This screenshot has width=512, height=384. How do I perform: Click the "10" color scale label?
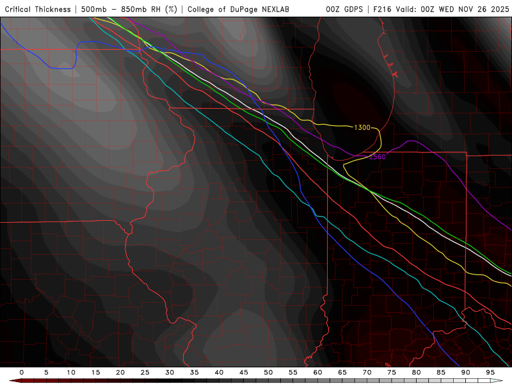tap(71, 372)
